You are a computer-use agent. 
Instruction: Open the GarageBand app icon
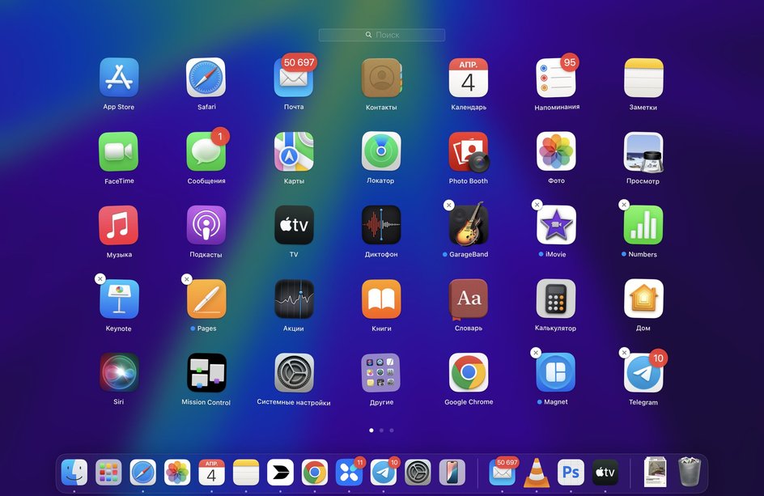(x=469, y=224)
